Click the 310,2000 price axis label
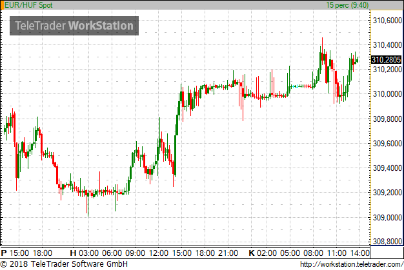This screenshot has height=270, width=404. (x=387, y=70)
